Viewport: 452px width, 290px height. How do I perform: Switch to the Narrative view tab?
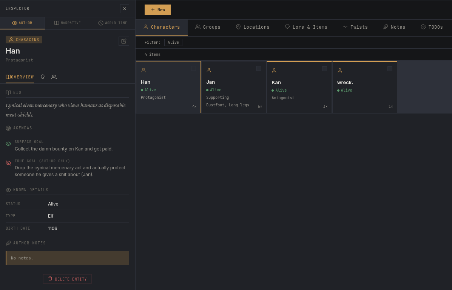point(68,23)
